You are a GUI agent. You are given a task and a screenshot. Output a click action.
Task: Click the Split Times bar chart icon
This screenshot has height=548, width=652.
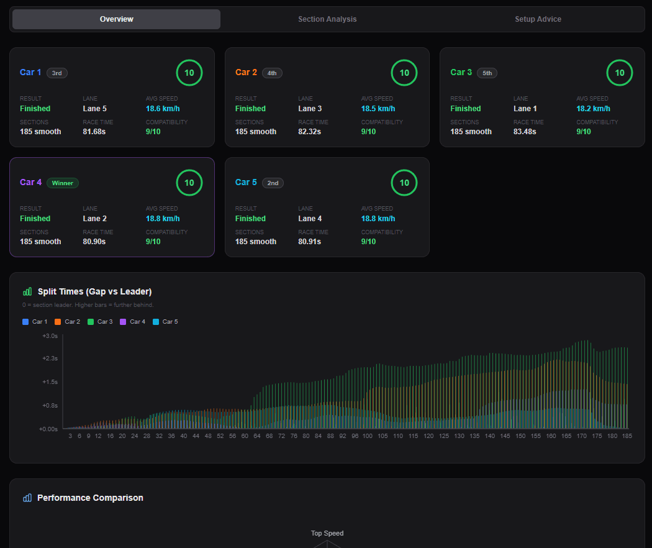[27, 291]
